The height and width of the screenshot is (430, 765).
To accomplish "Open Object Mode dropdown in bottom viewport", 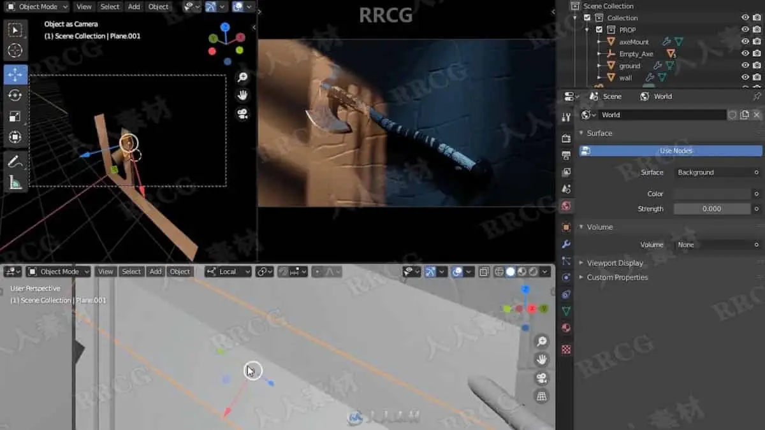I will (59, 271).
